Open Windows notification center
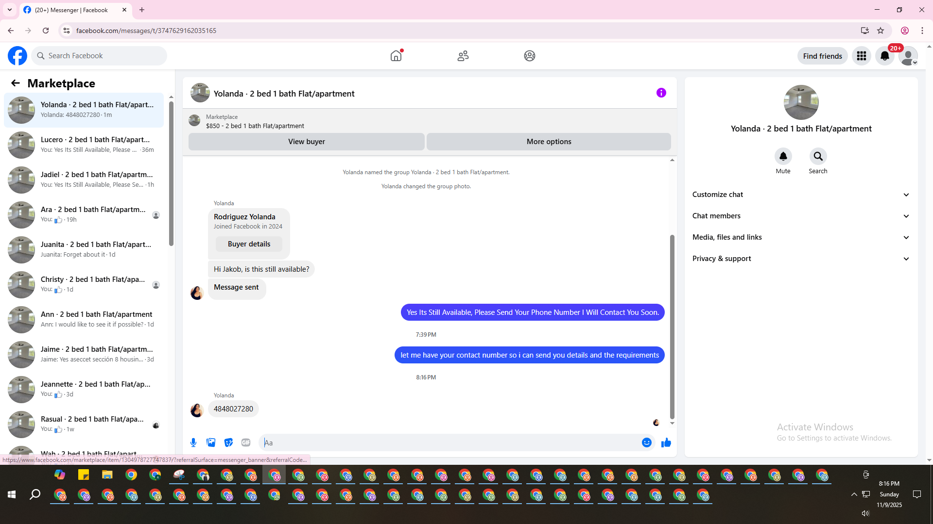The width and height of the screenshot is (933, 524). click(x=917, y=494)
